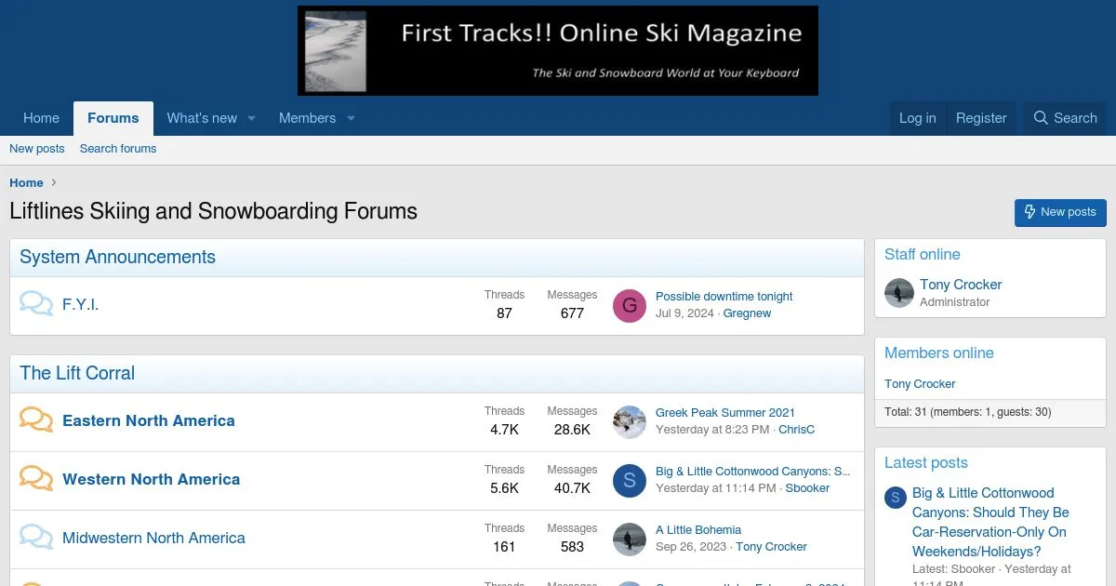Click the S avatar in Latest posts

(x=895, y=498)
